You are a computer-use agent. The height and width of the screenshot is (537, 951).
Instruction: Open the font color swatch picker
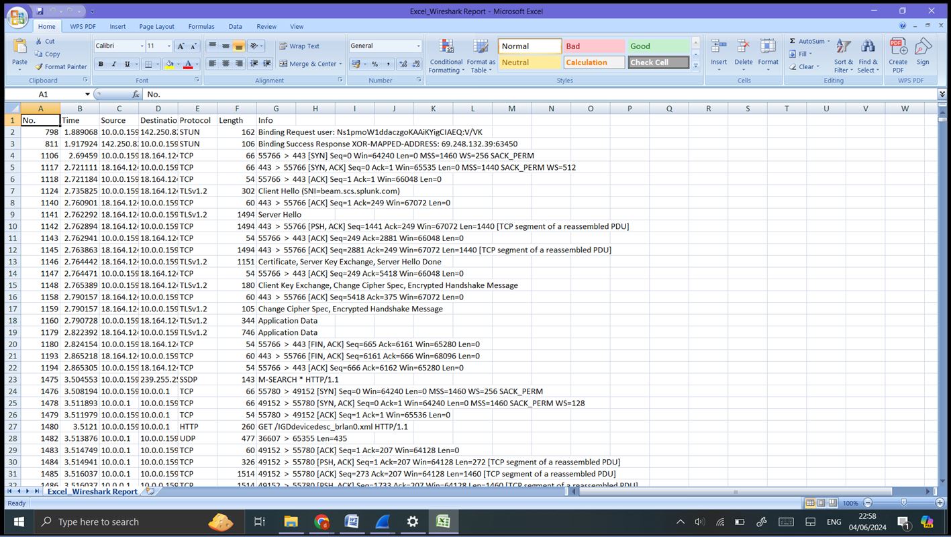click(x=195, y=64)
